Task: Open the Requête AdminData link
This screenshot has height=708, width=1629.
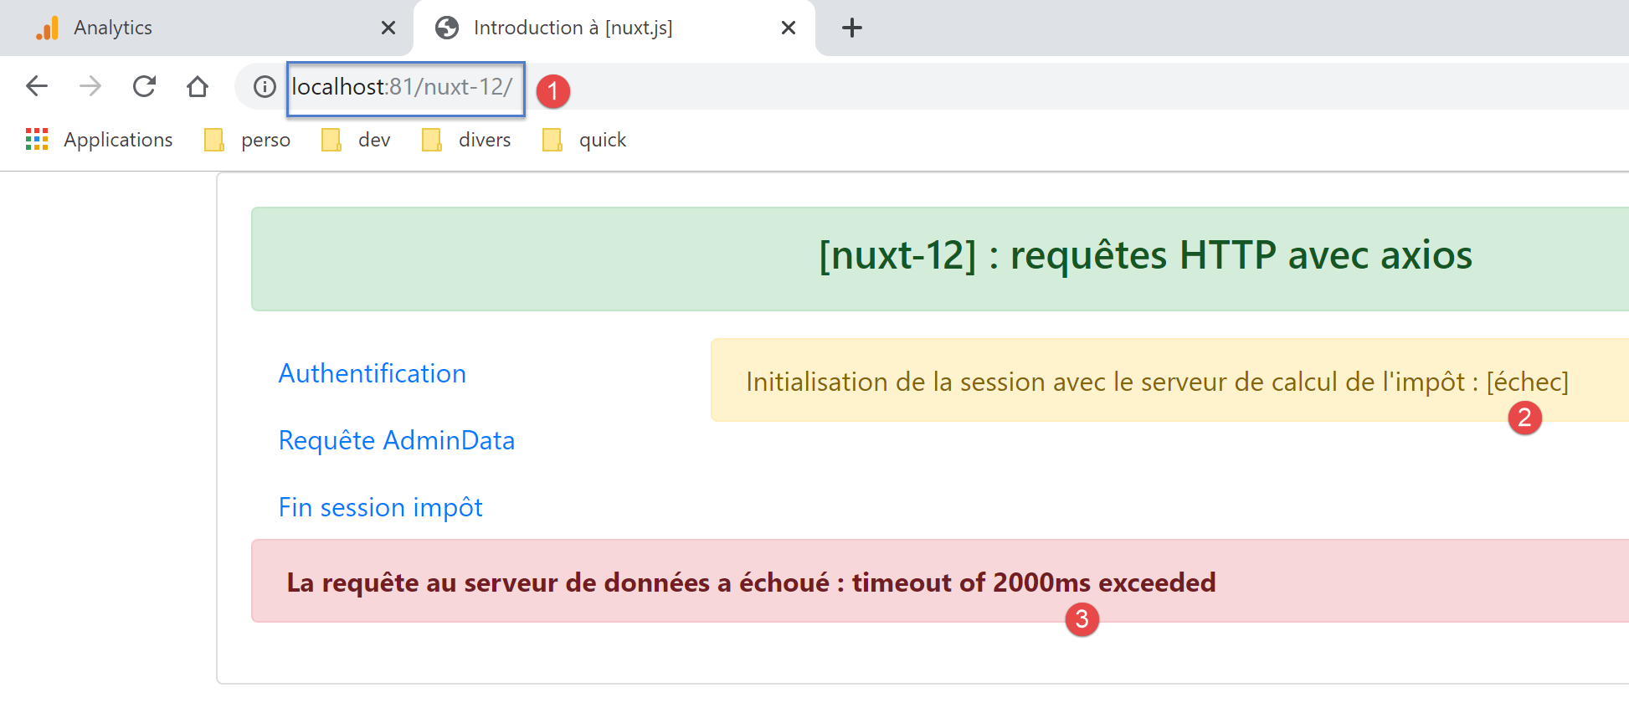Action: coord(396,440)
